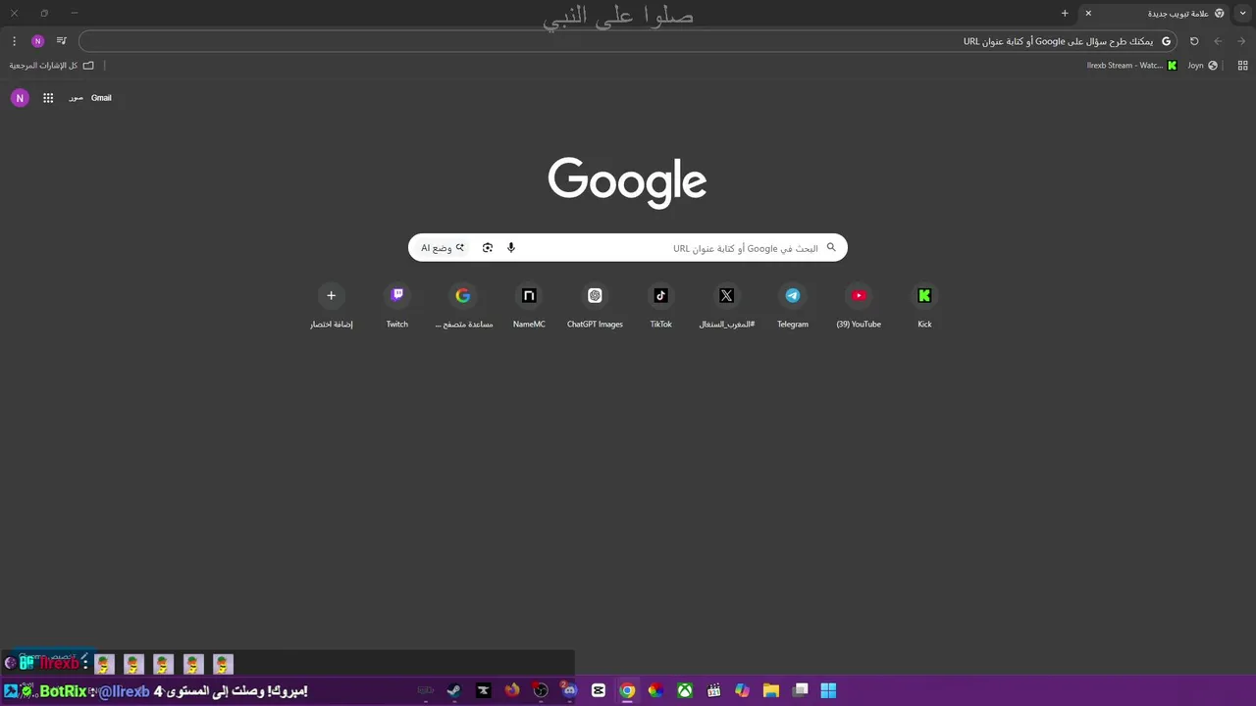Open the media controls toolbar icon

click(x=62, y=41)
